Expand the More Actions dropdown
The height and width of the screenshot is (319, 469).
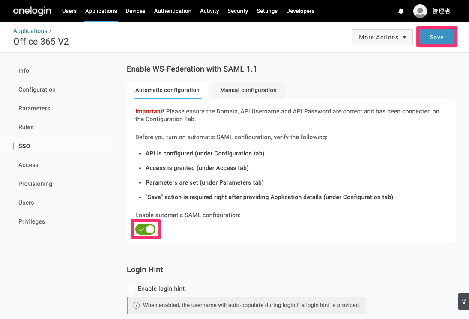point(382,37)
